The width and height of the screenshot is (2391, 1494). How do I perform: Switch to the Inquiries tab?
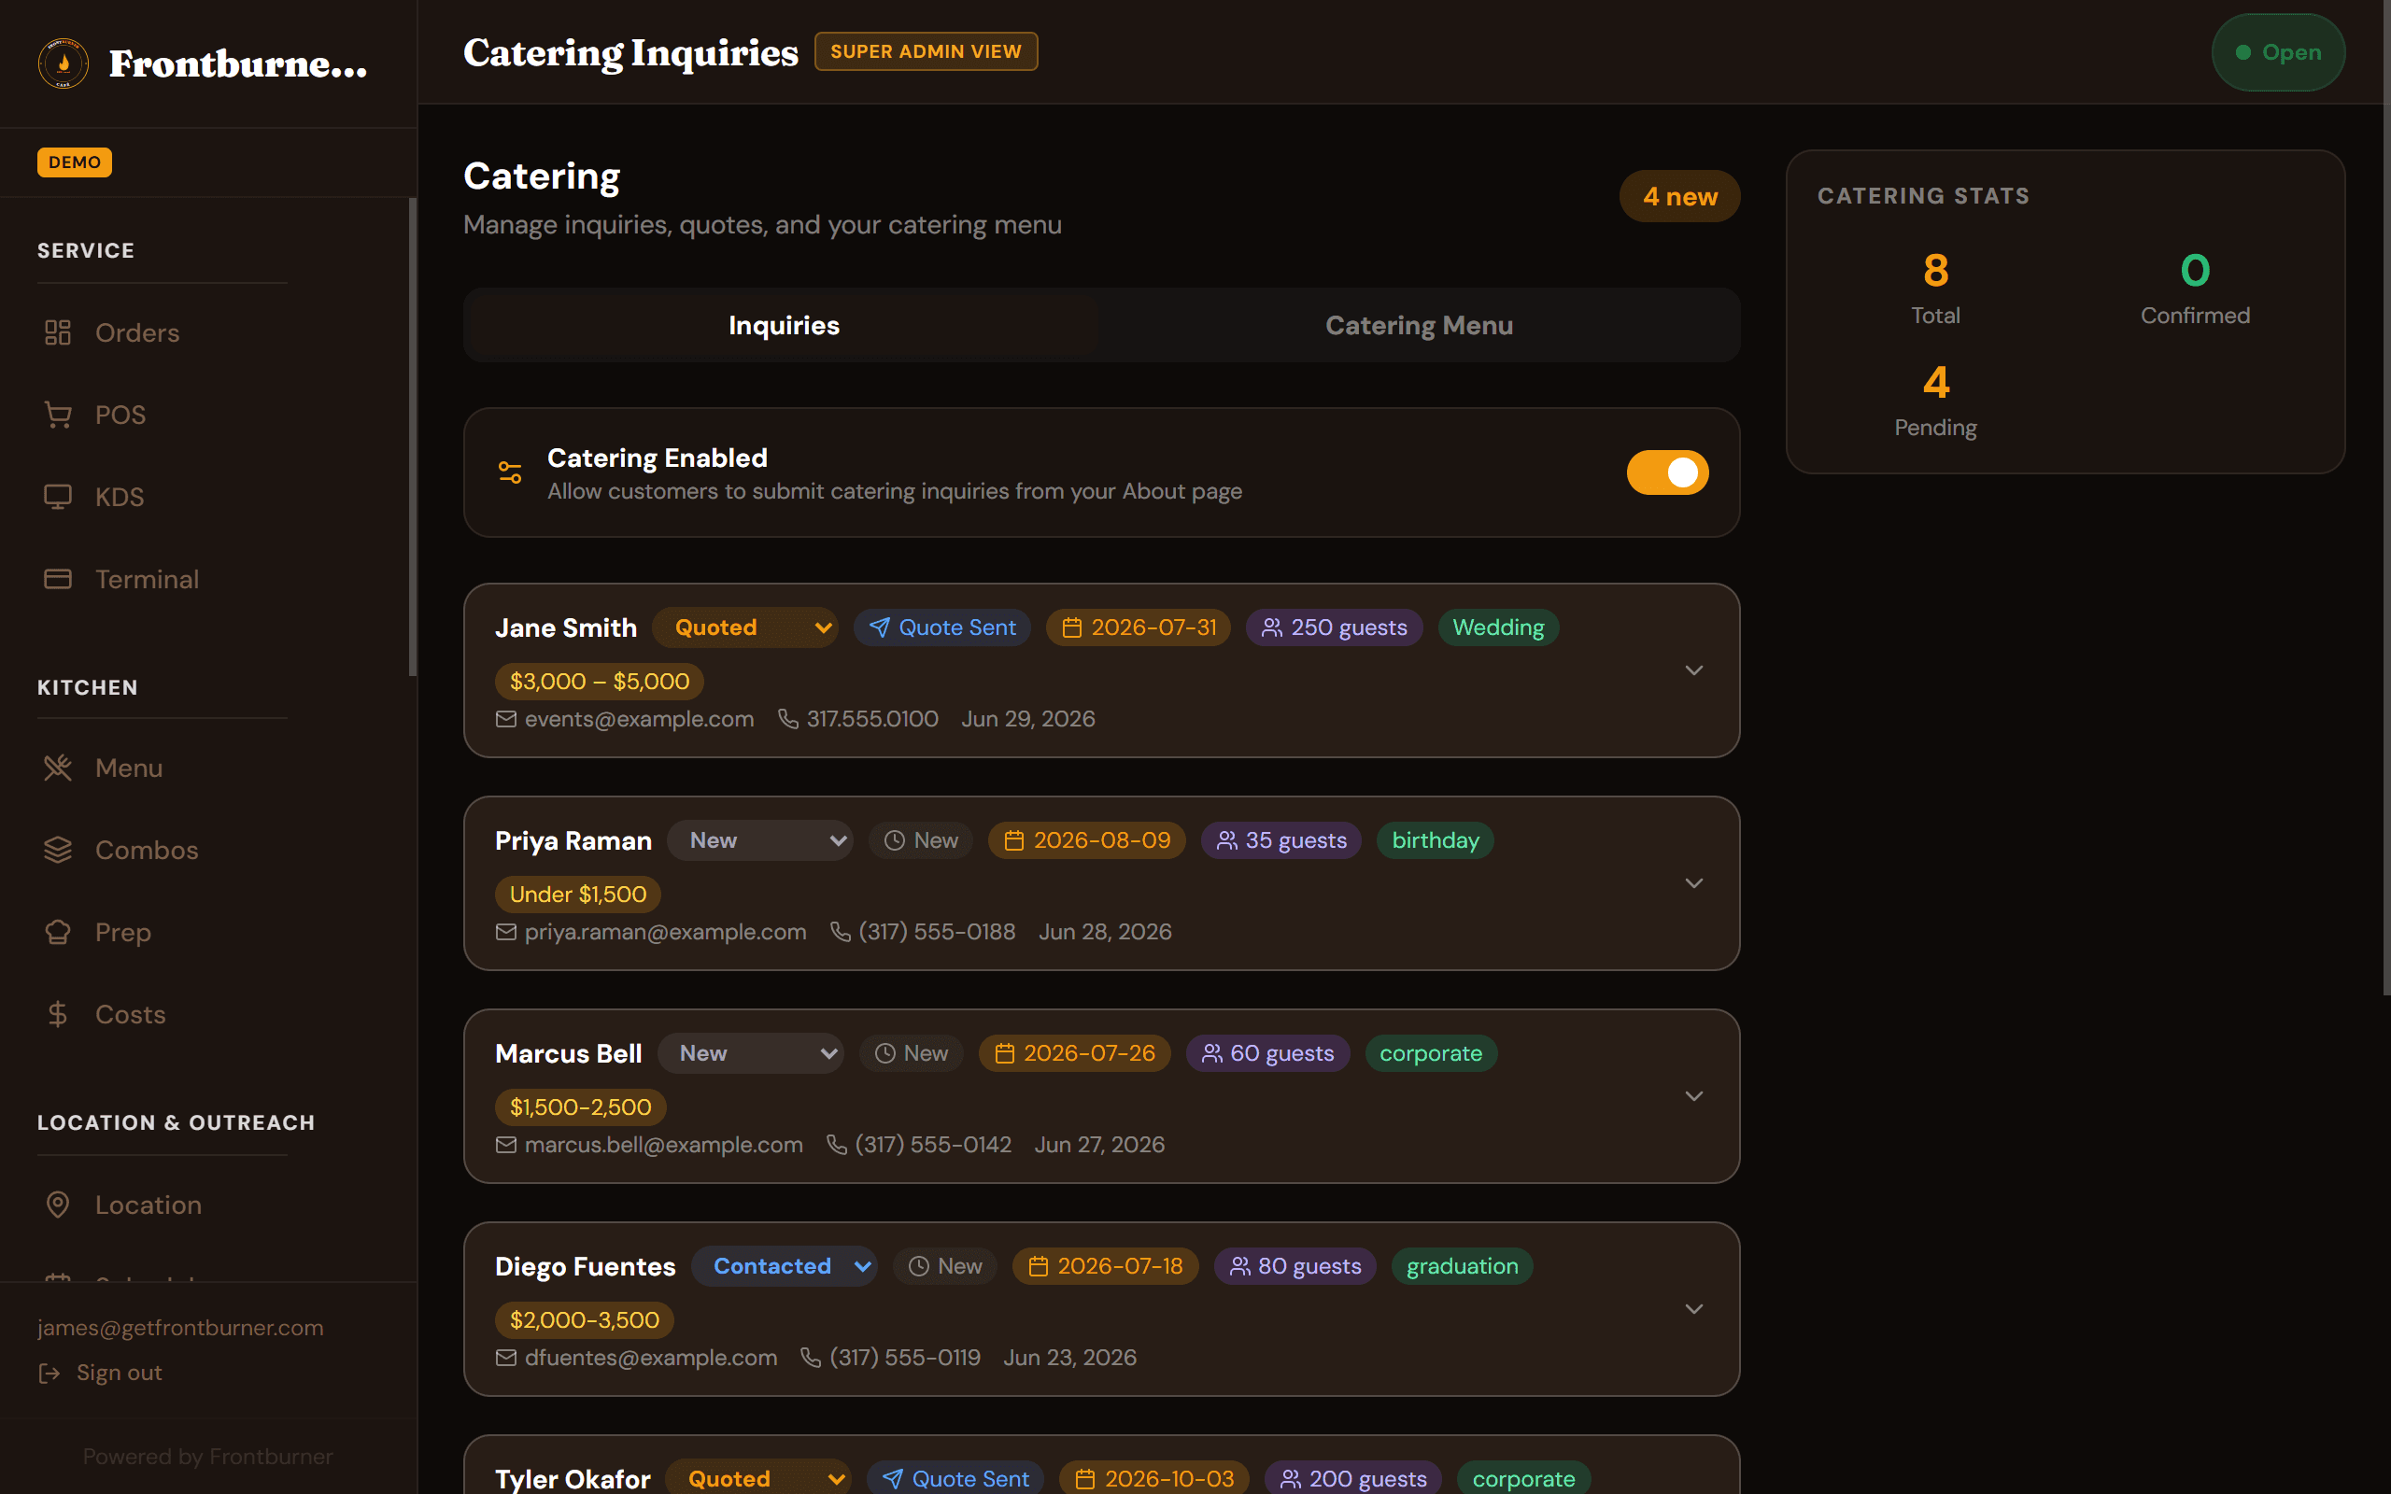pos(785,325)
